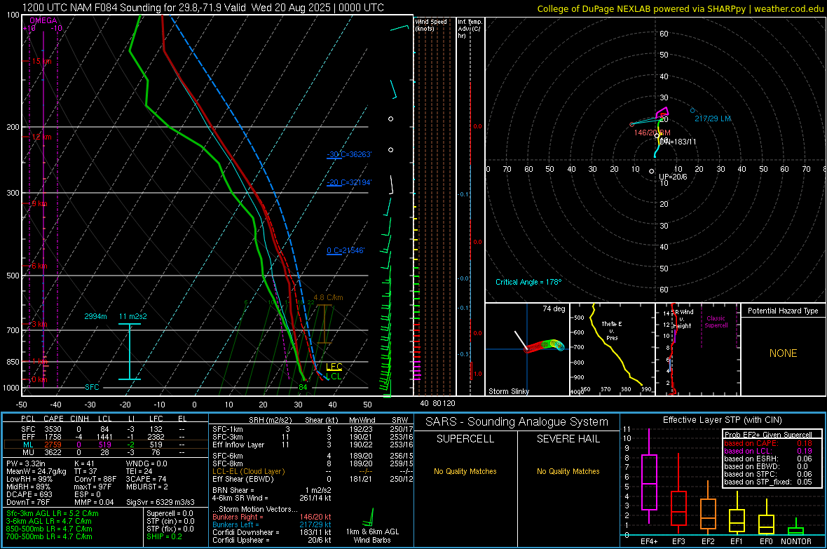Click the NONTOR axis label

(796, 541)
